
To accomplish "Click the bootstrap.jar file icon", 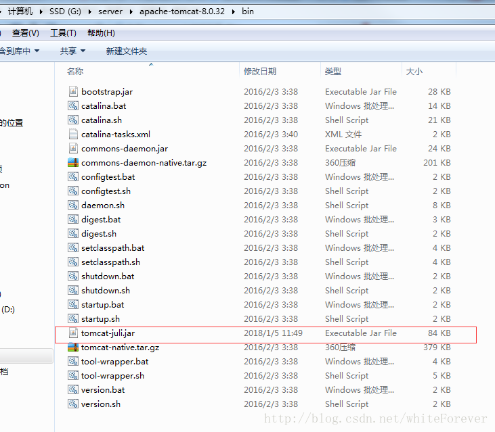I will tap(73, 91).
